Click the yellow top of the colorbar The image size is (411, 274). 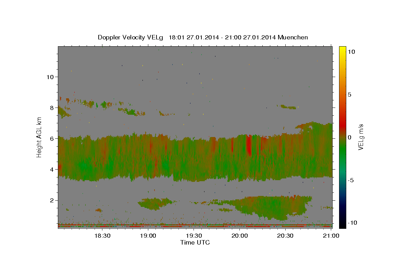342,50
